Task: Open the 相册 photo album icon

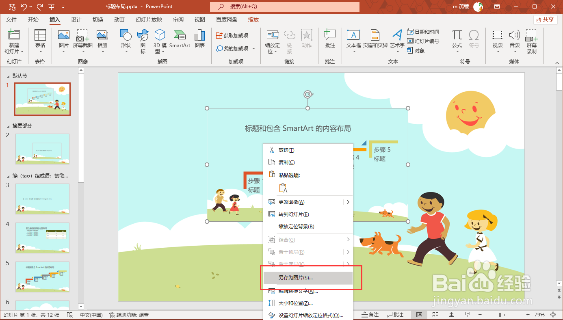Action: (x=102, y=35)
